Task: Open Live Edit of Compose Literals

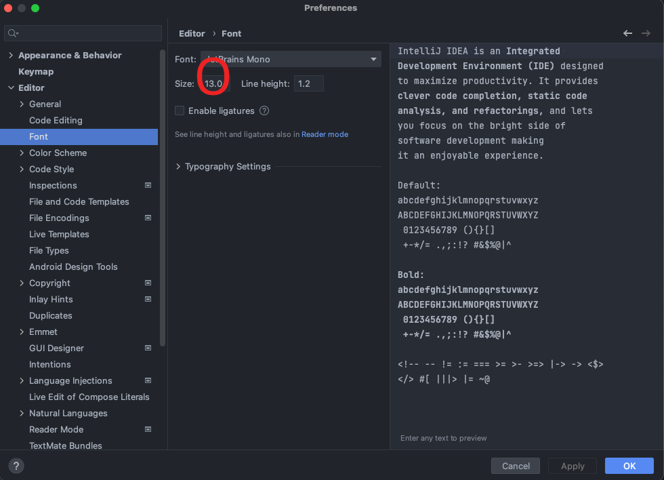Action: 89,397
